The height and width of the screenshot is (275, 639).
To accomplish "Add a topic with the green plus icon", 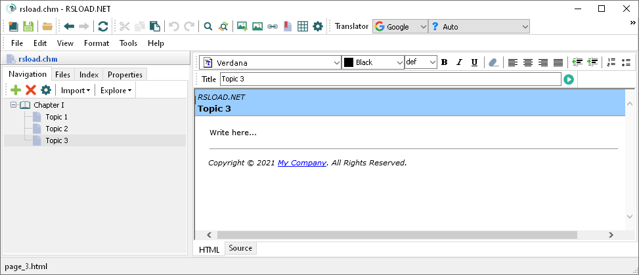I will [x=16, y=90].
